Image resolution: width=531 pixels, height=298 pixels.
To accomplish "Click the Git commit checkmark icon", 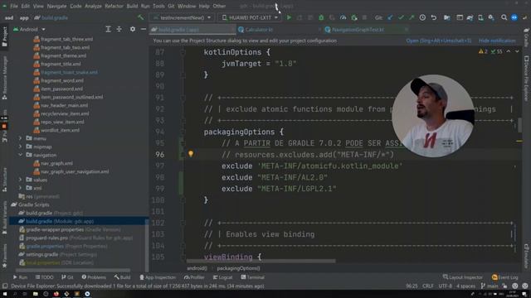I will click(401, 17).
